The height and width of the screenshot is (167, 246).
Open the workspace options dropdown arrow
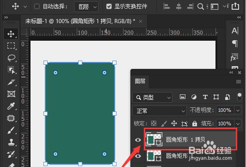225,6
